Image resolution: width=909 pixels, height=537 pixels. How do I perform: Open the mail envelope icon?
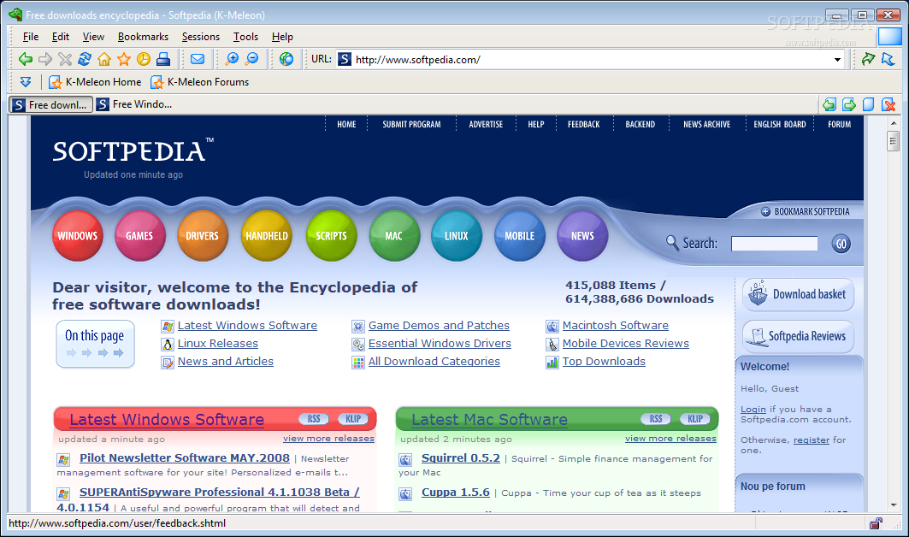click(x=198, y=58)
